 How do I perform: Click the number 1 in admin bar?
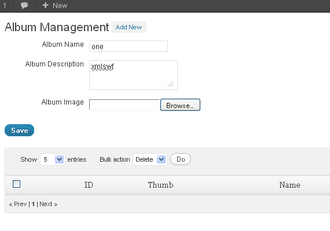coord(5,5)
